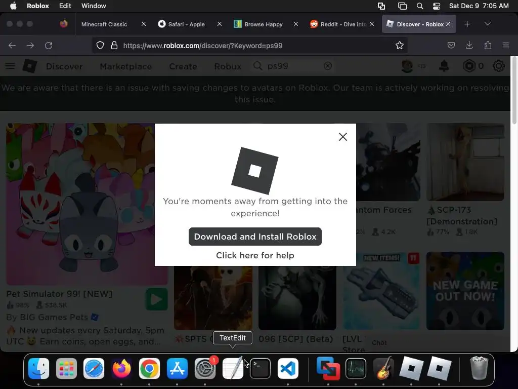Open the Roblox notifications bell
The image size is (518, 389).
(x=444, y=66)
